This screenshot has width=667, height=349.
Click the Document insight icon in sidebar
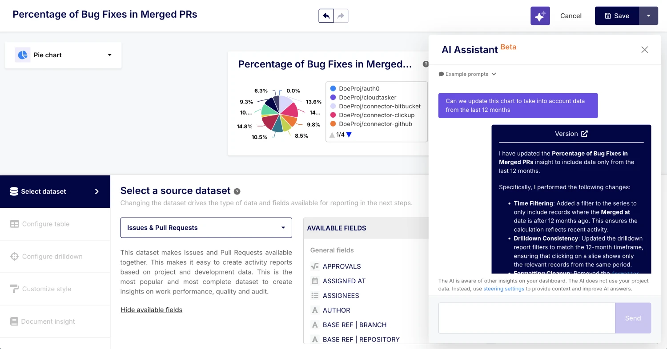pyautogui.click(x=13, y=321)
